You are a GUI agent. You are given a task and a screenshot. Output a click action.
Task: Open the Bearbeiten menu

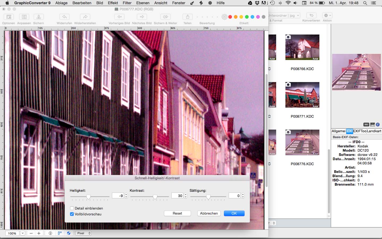[x=82, y=3]
